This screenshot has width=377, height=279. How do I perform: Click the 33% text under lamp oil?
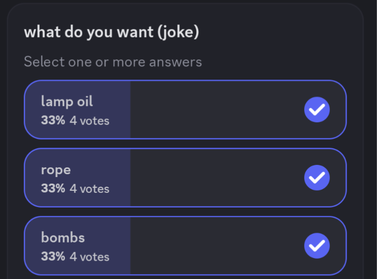(53, 120)
